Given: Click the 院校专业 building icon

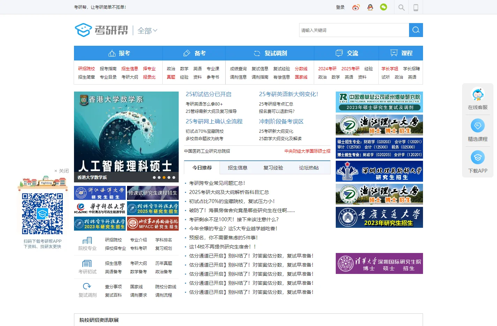Looking at the screenshot, I should 87,240.
